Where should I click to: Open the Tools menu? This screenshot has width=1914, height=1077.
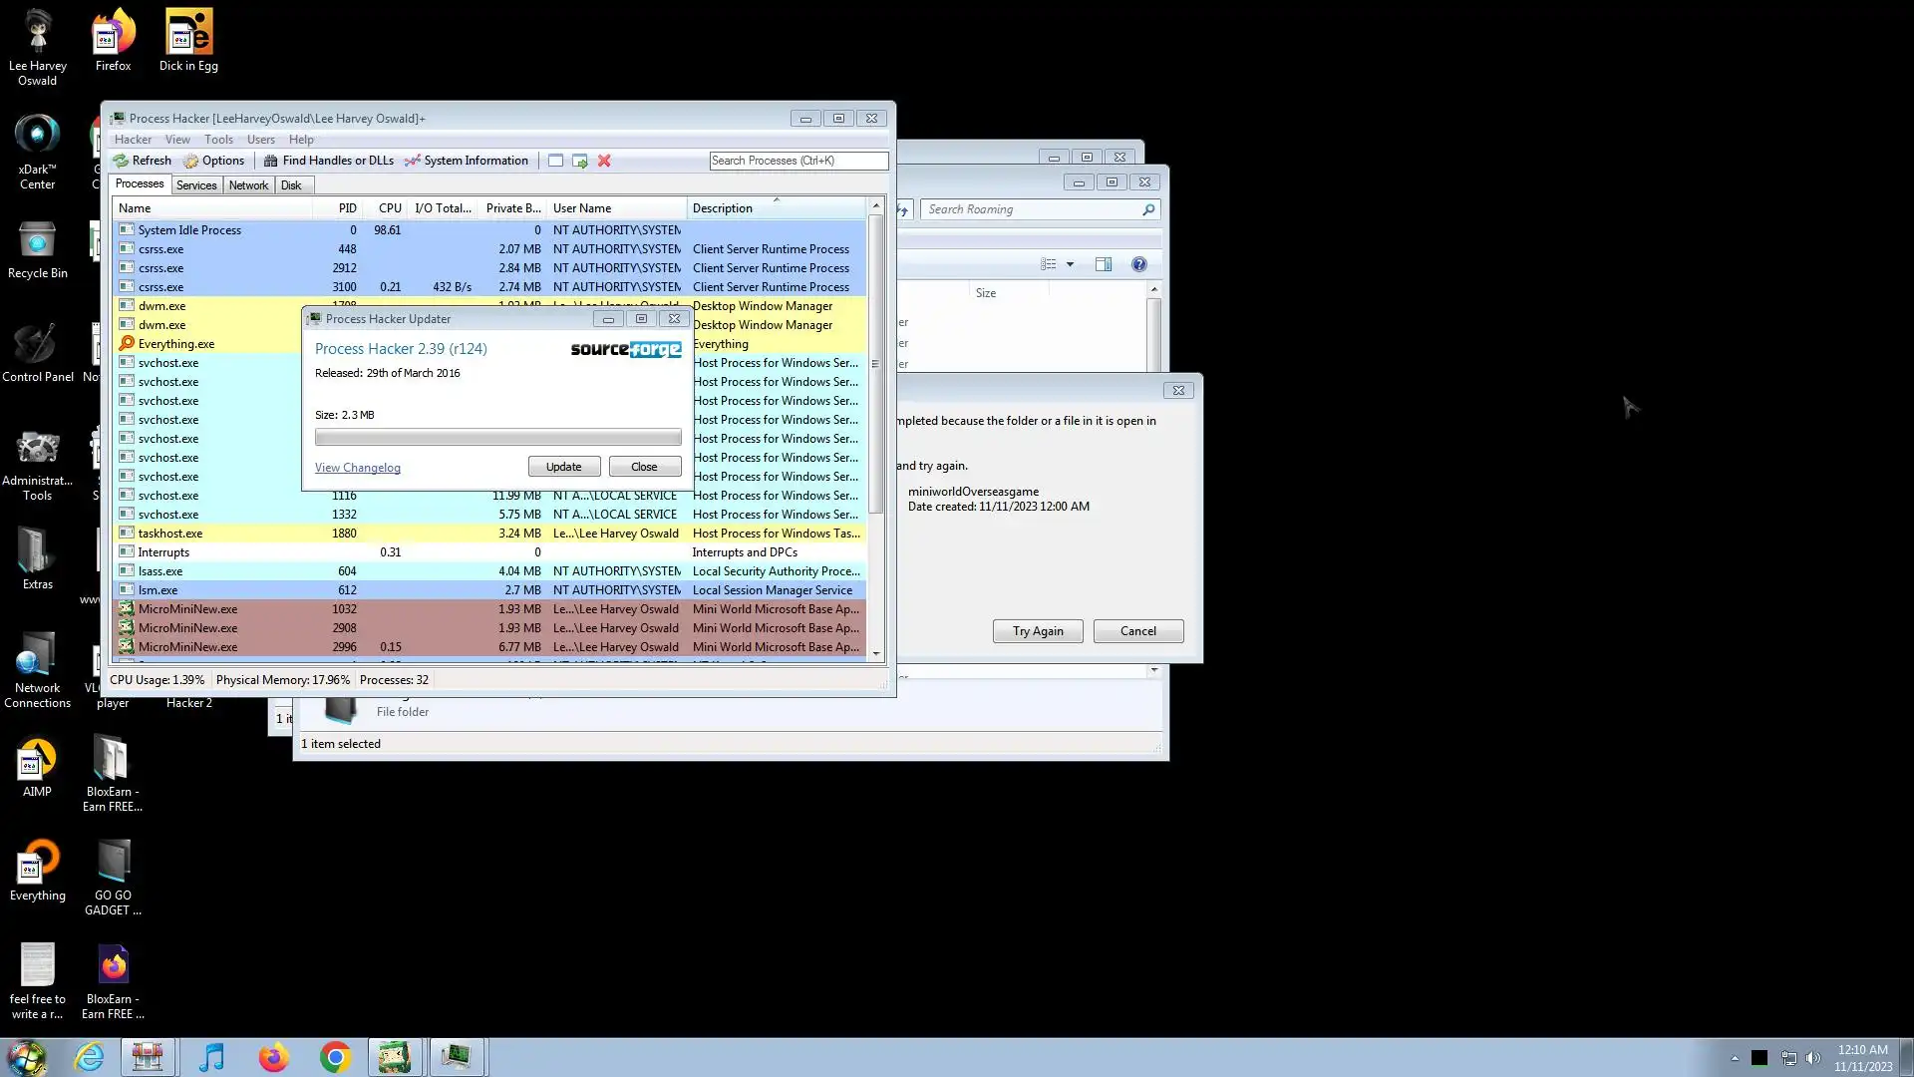point(218,140)
